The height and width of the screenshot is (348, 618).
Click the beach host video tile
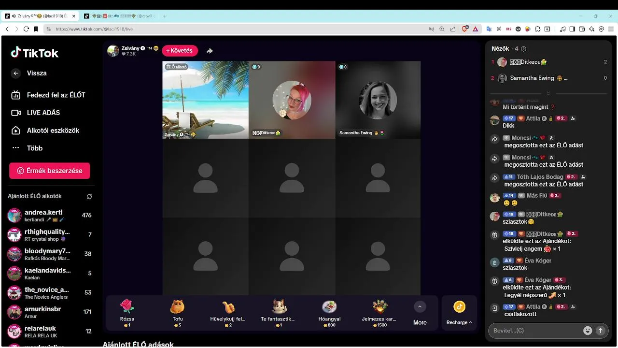pos(206,100)
